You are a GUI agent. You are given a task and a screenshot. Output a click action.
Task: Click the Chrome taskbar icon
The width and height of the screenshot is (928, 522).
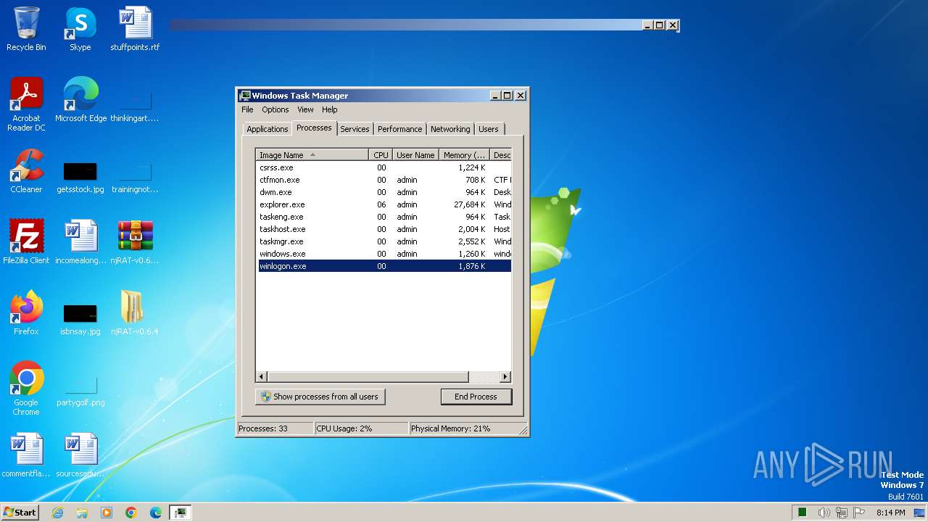point(131,513)
